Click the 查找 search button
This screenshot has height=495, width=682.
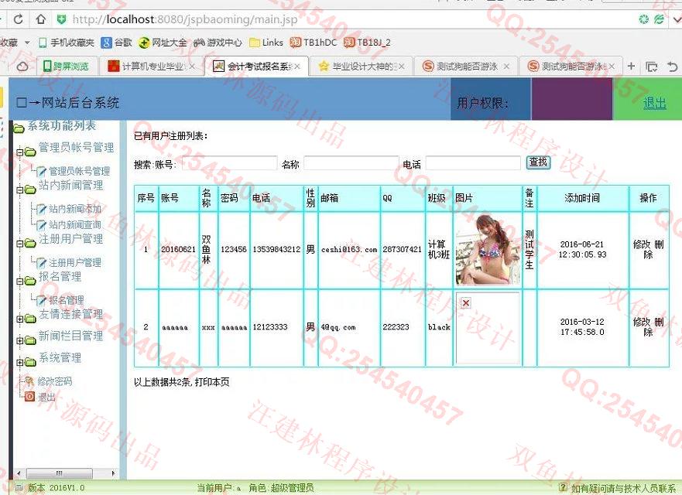coord(538,162)
